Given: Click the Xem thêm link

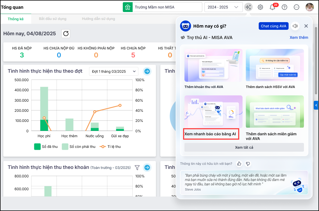Looking at the screenshot, I should tap(299, 37).
